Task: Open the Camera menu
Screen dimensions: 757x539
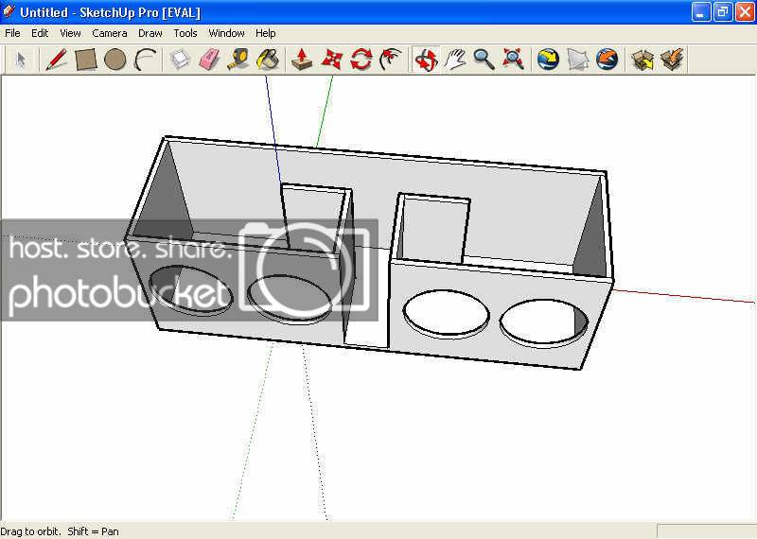Action: pos(110,33)
